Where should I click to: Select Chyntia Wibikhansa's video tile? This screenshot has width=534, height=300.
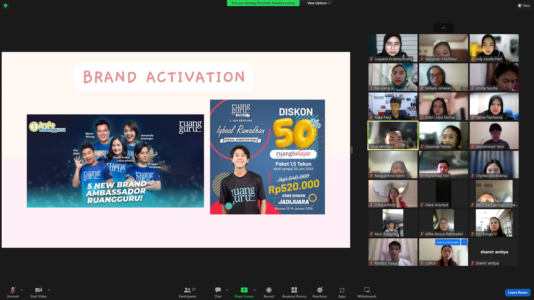click(x=494, y=164)
